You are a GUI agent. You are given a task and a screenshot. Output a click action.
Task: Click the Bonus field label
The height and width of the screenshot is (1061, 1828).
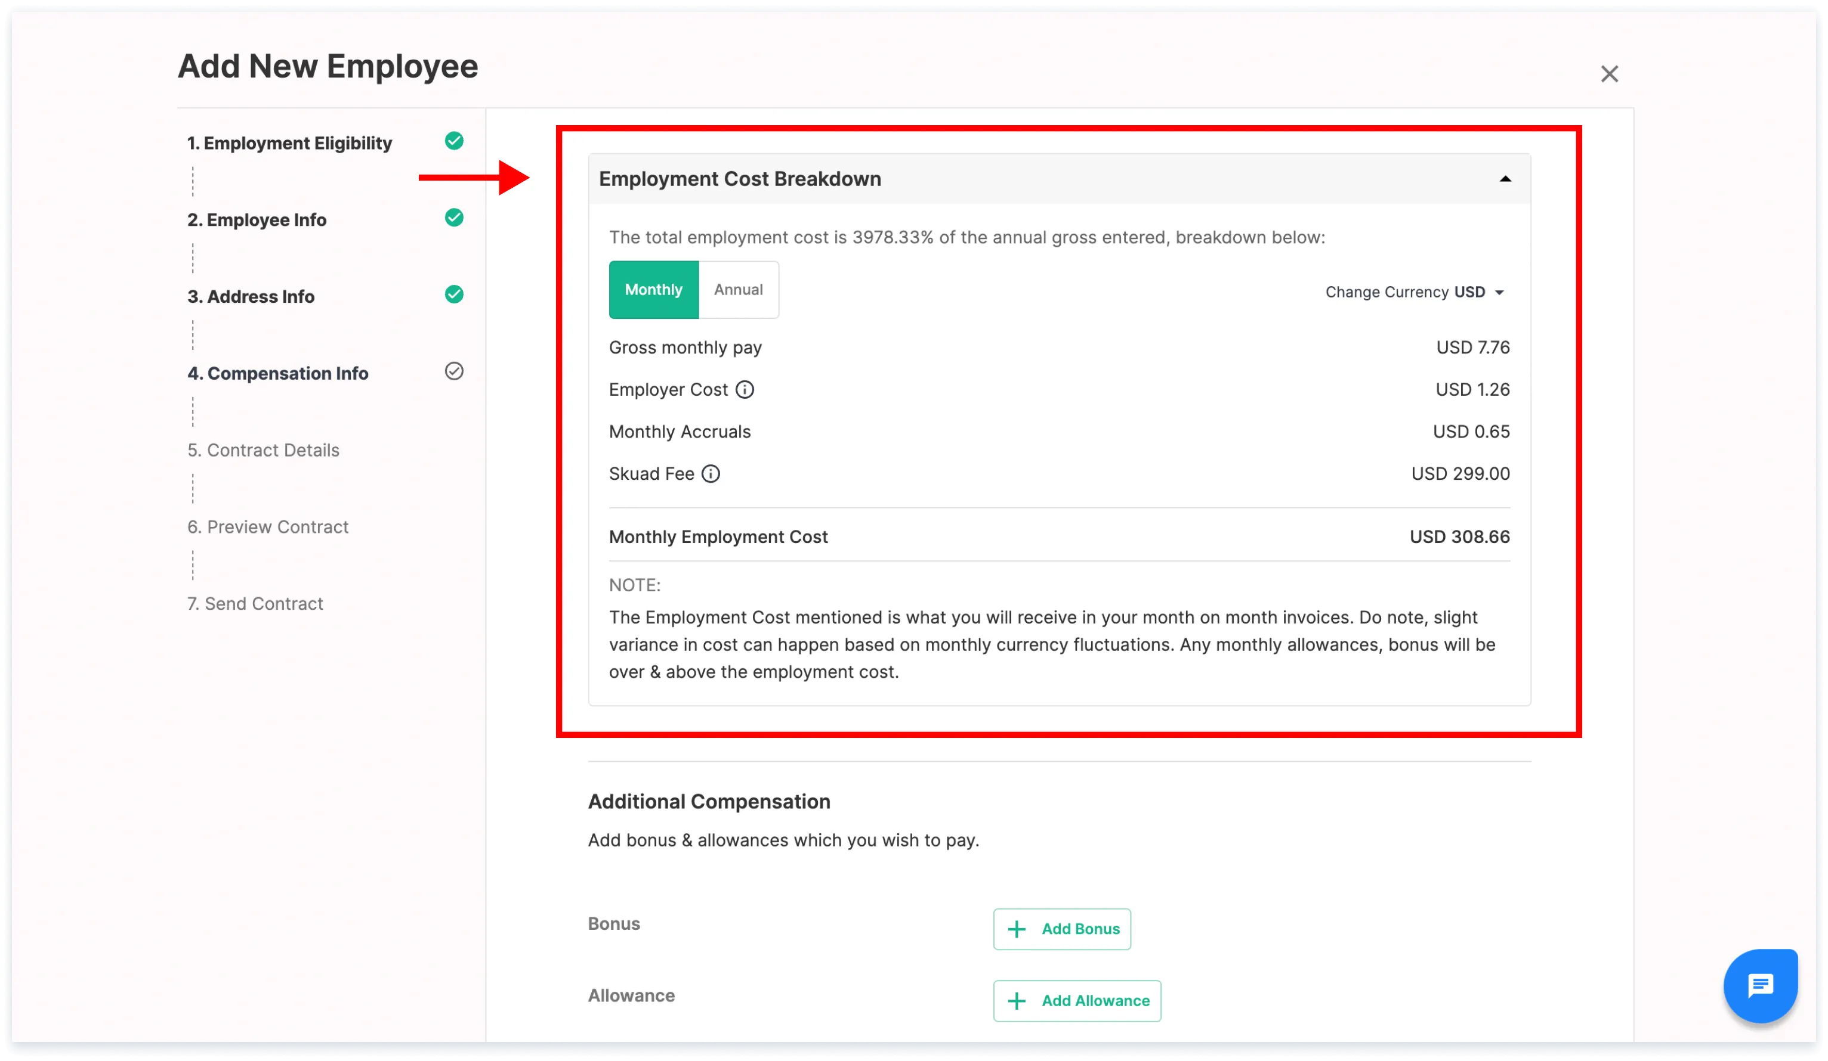[x=614, y=924]
